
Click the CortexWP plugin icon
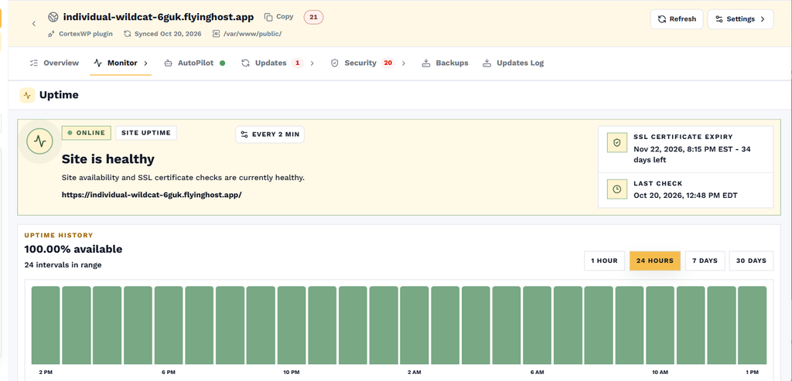(x=52, y=34)
